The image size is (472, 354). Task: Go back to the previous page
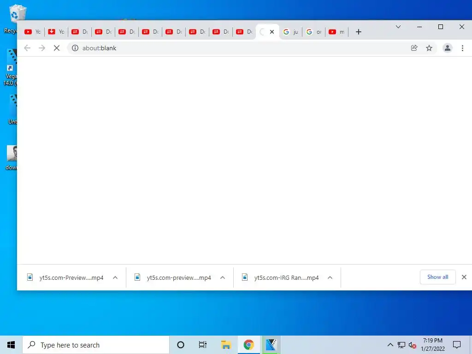pyautogui.click(x=27, y=48)
